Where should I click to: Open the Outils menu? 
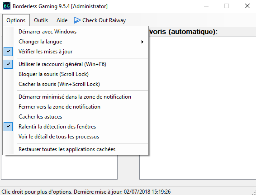41,20
